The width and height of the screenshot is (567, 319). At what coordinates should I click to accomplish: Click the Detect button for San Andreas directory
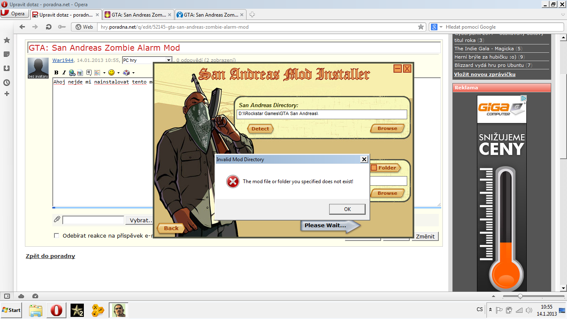tap(260, 129)
